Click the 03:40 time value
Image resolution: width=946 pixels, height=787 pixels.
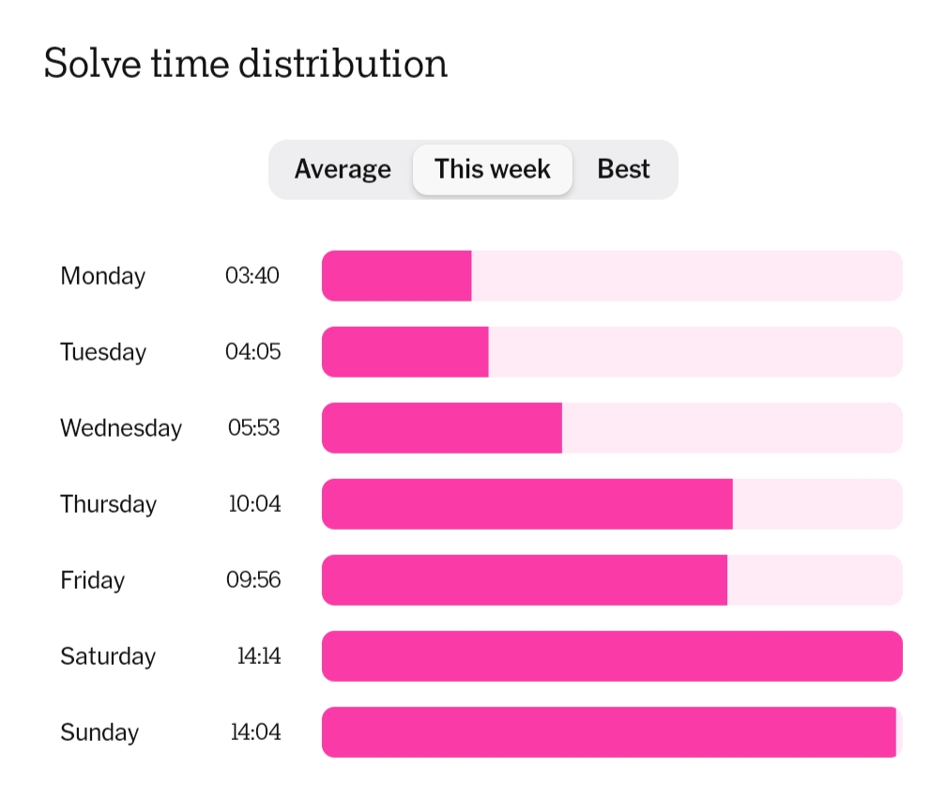click(x=252, y=276)
